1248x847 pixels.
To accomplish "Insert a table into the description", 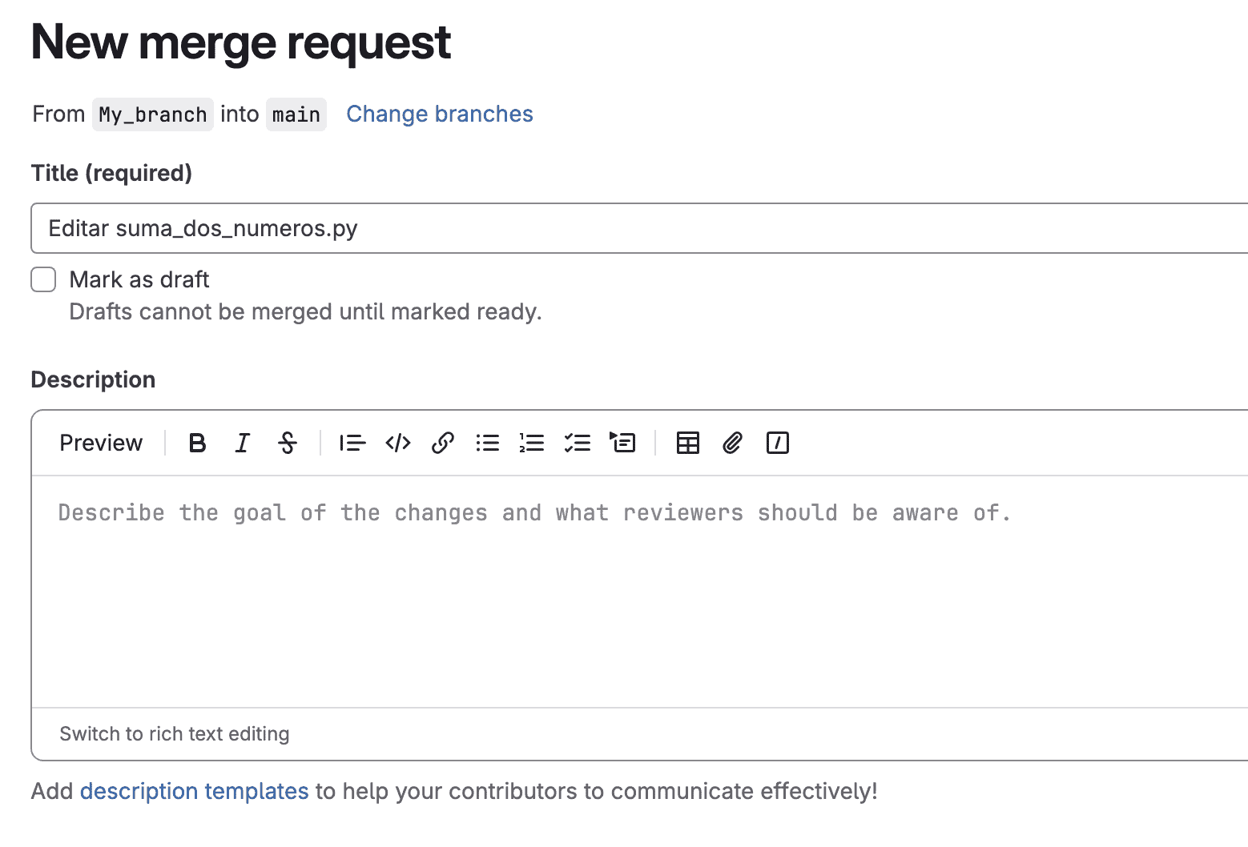I will pos(687,443).
